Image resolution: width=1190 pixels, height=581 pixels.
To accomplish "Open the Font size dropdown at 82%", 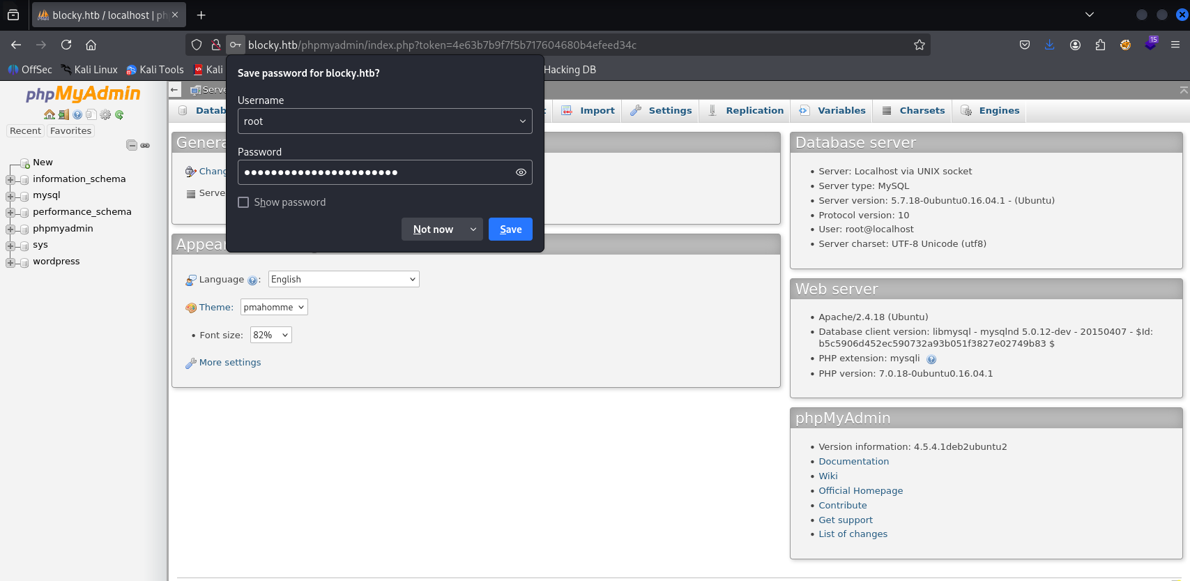I will [x=270, y=335].
